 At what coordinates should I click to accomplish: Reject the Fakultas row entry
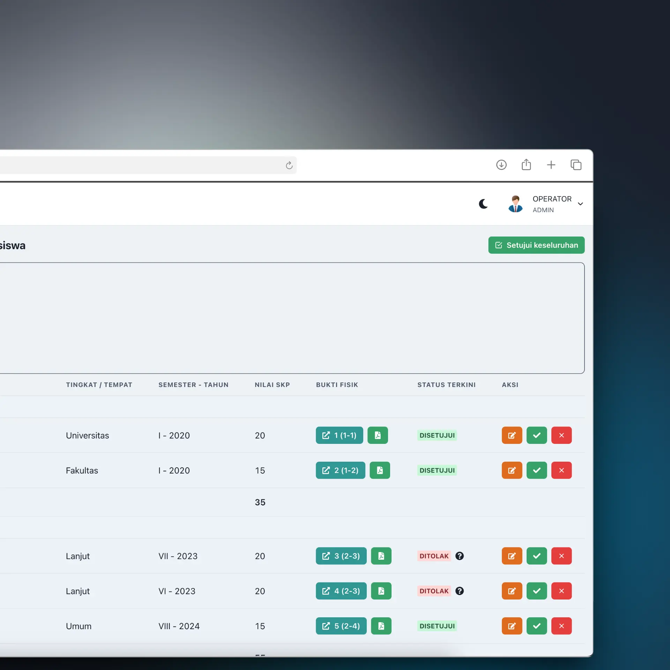(561, 470)
